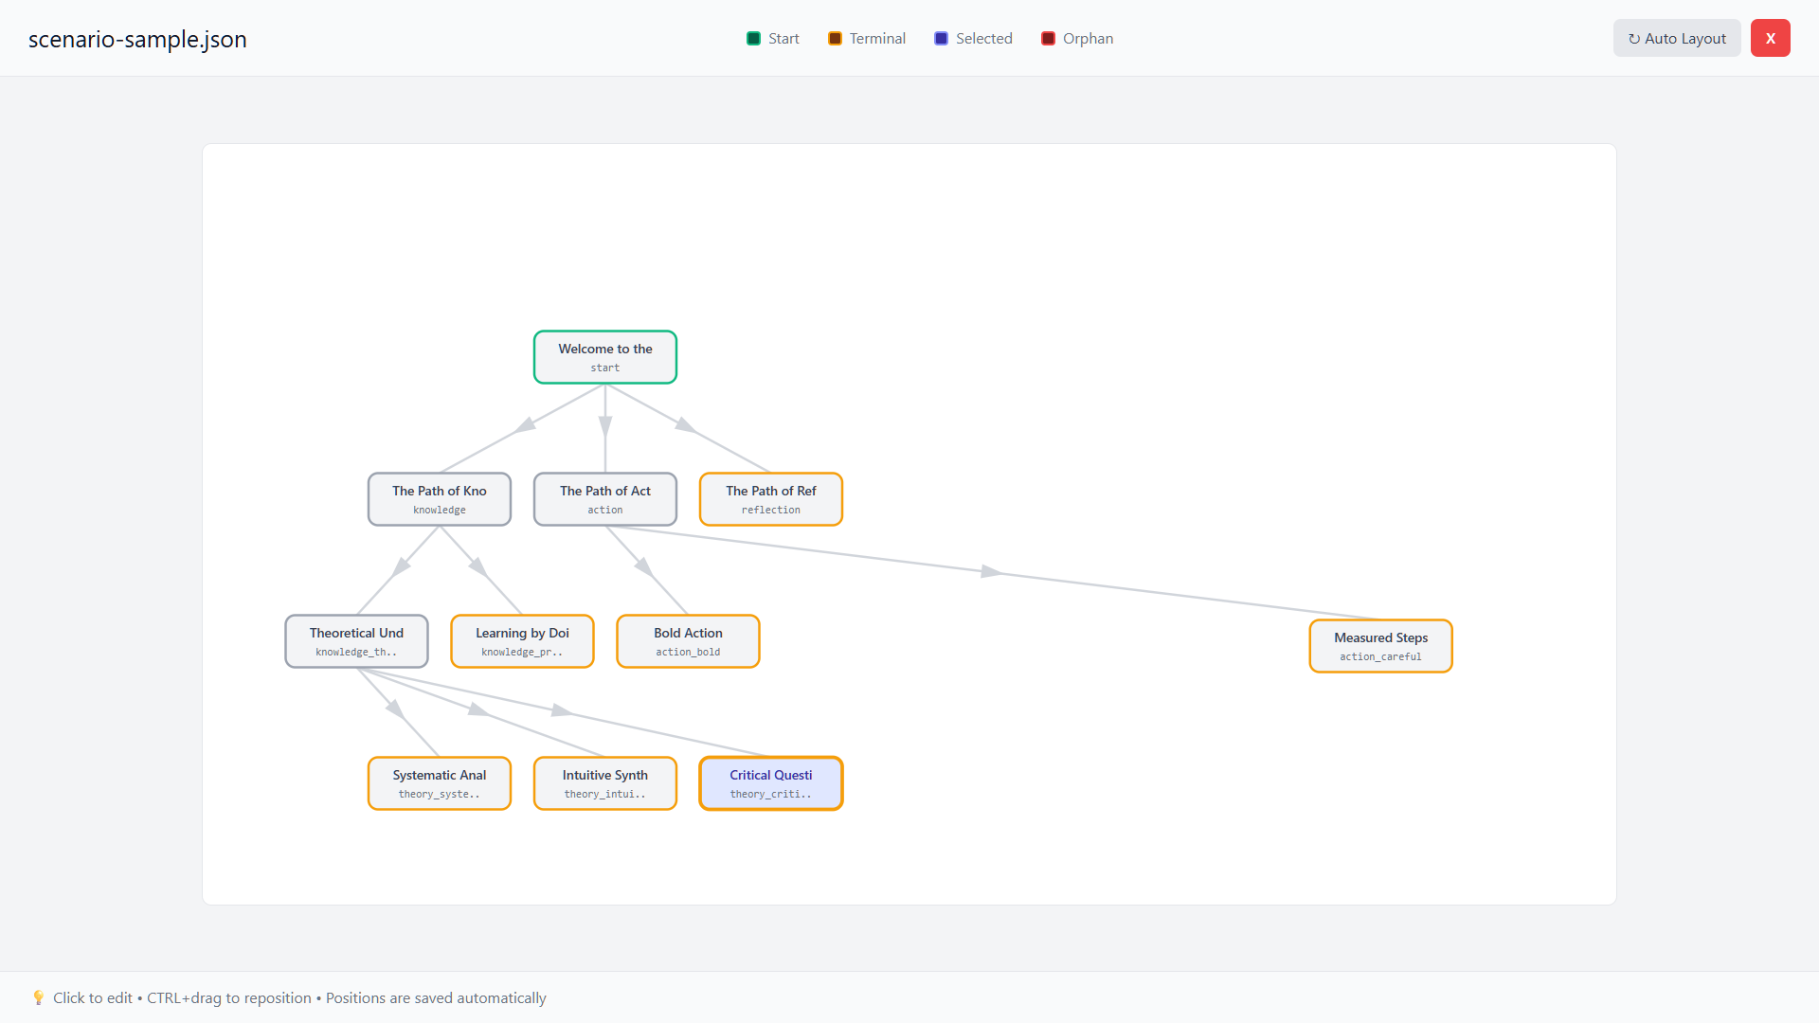Screen dimensions: 1819x1023
Task: Close the scenario viewer with red X
Action: pyautogui.click(x=1770, y=39)
